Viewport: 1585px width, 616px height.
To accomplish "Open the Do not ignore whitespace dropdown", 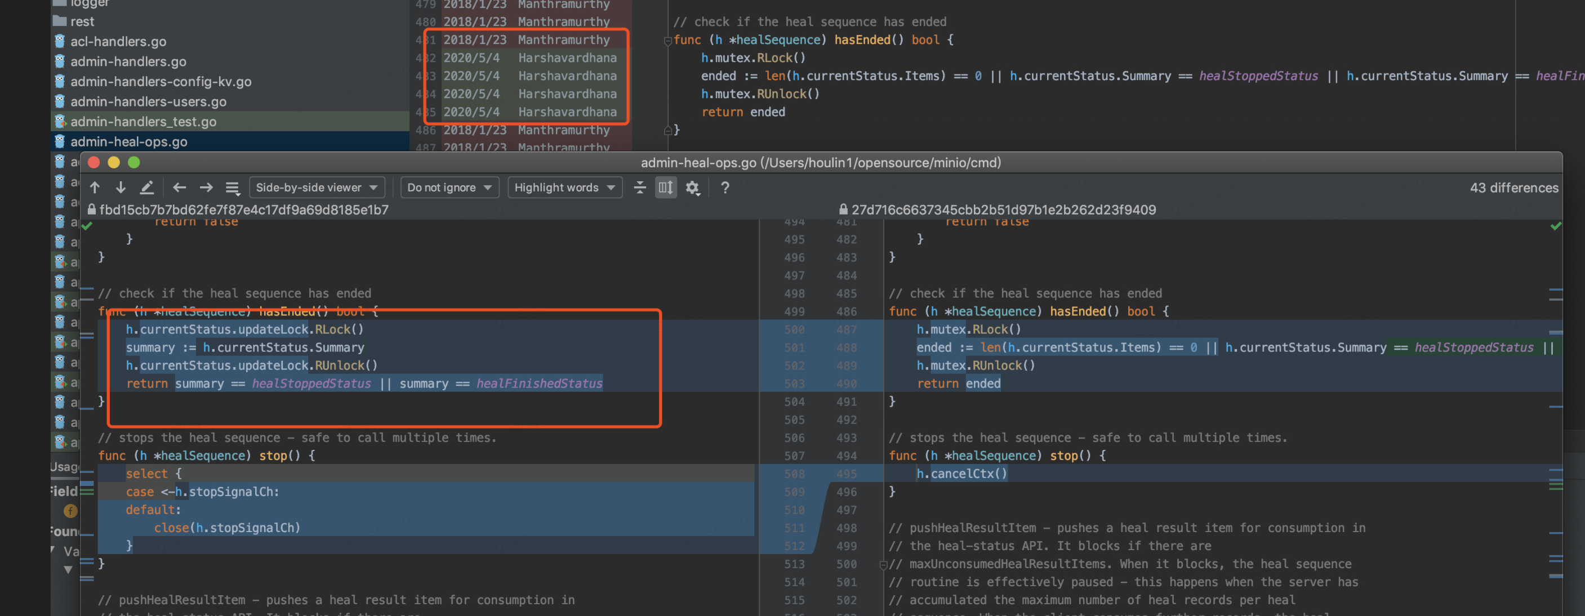I will pyautogui.click(x=450, y=188).
